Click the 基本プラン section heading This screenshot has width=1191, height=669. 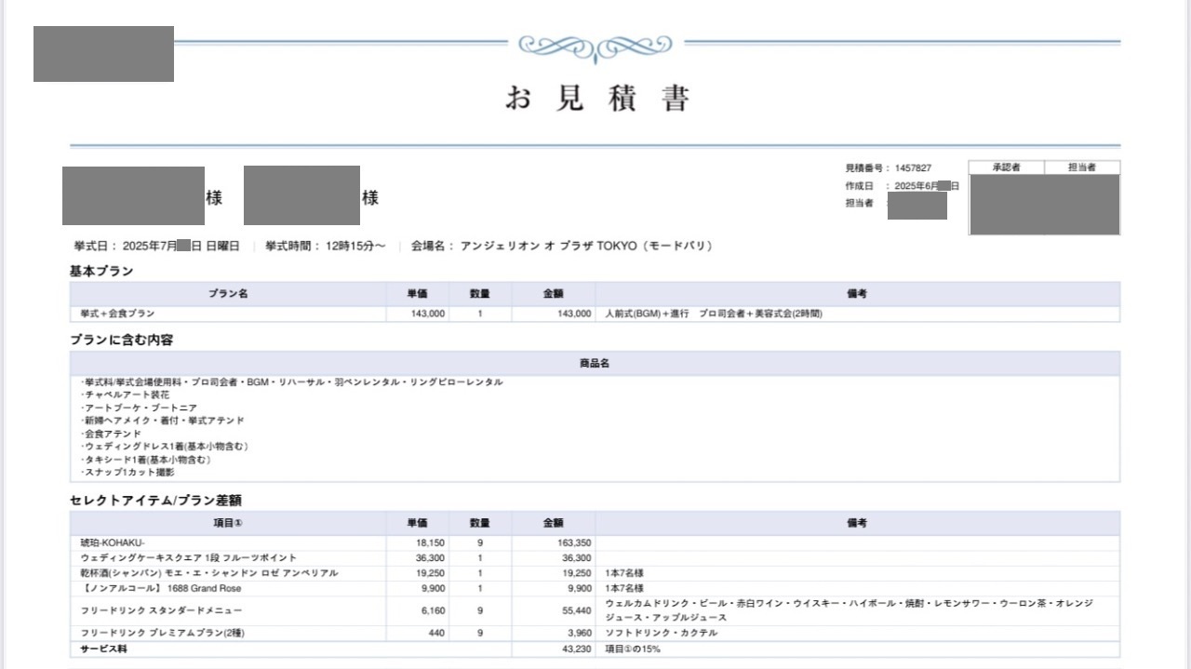click(101, 272)
